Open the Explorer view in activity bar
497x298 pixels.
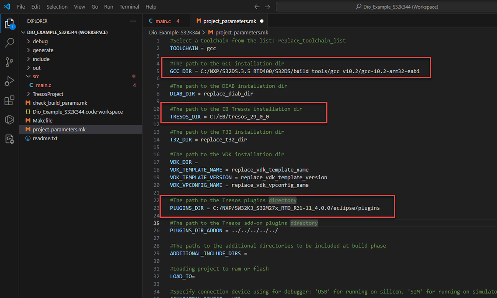pos(9,24)
